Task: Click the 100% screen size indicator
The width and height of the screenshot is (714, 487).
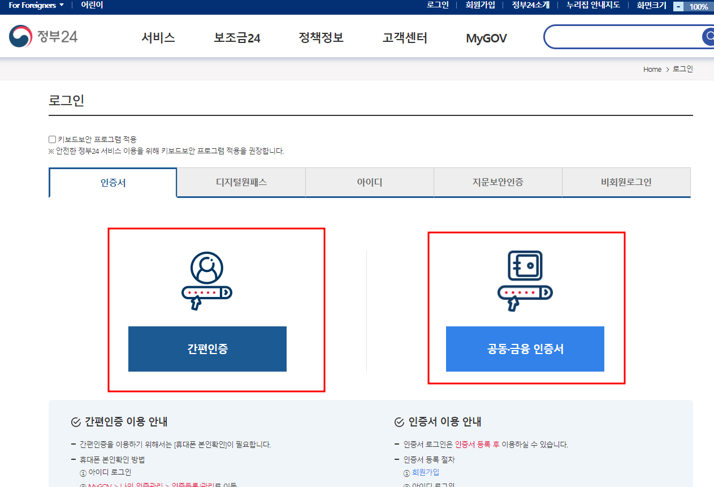Action: point(699,7)
